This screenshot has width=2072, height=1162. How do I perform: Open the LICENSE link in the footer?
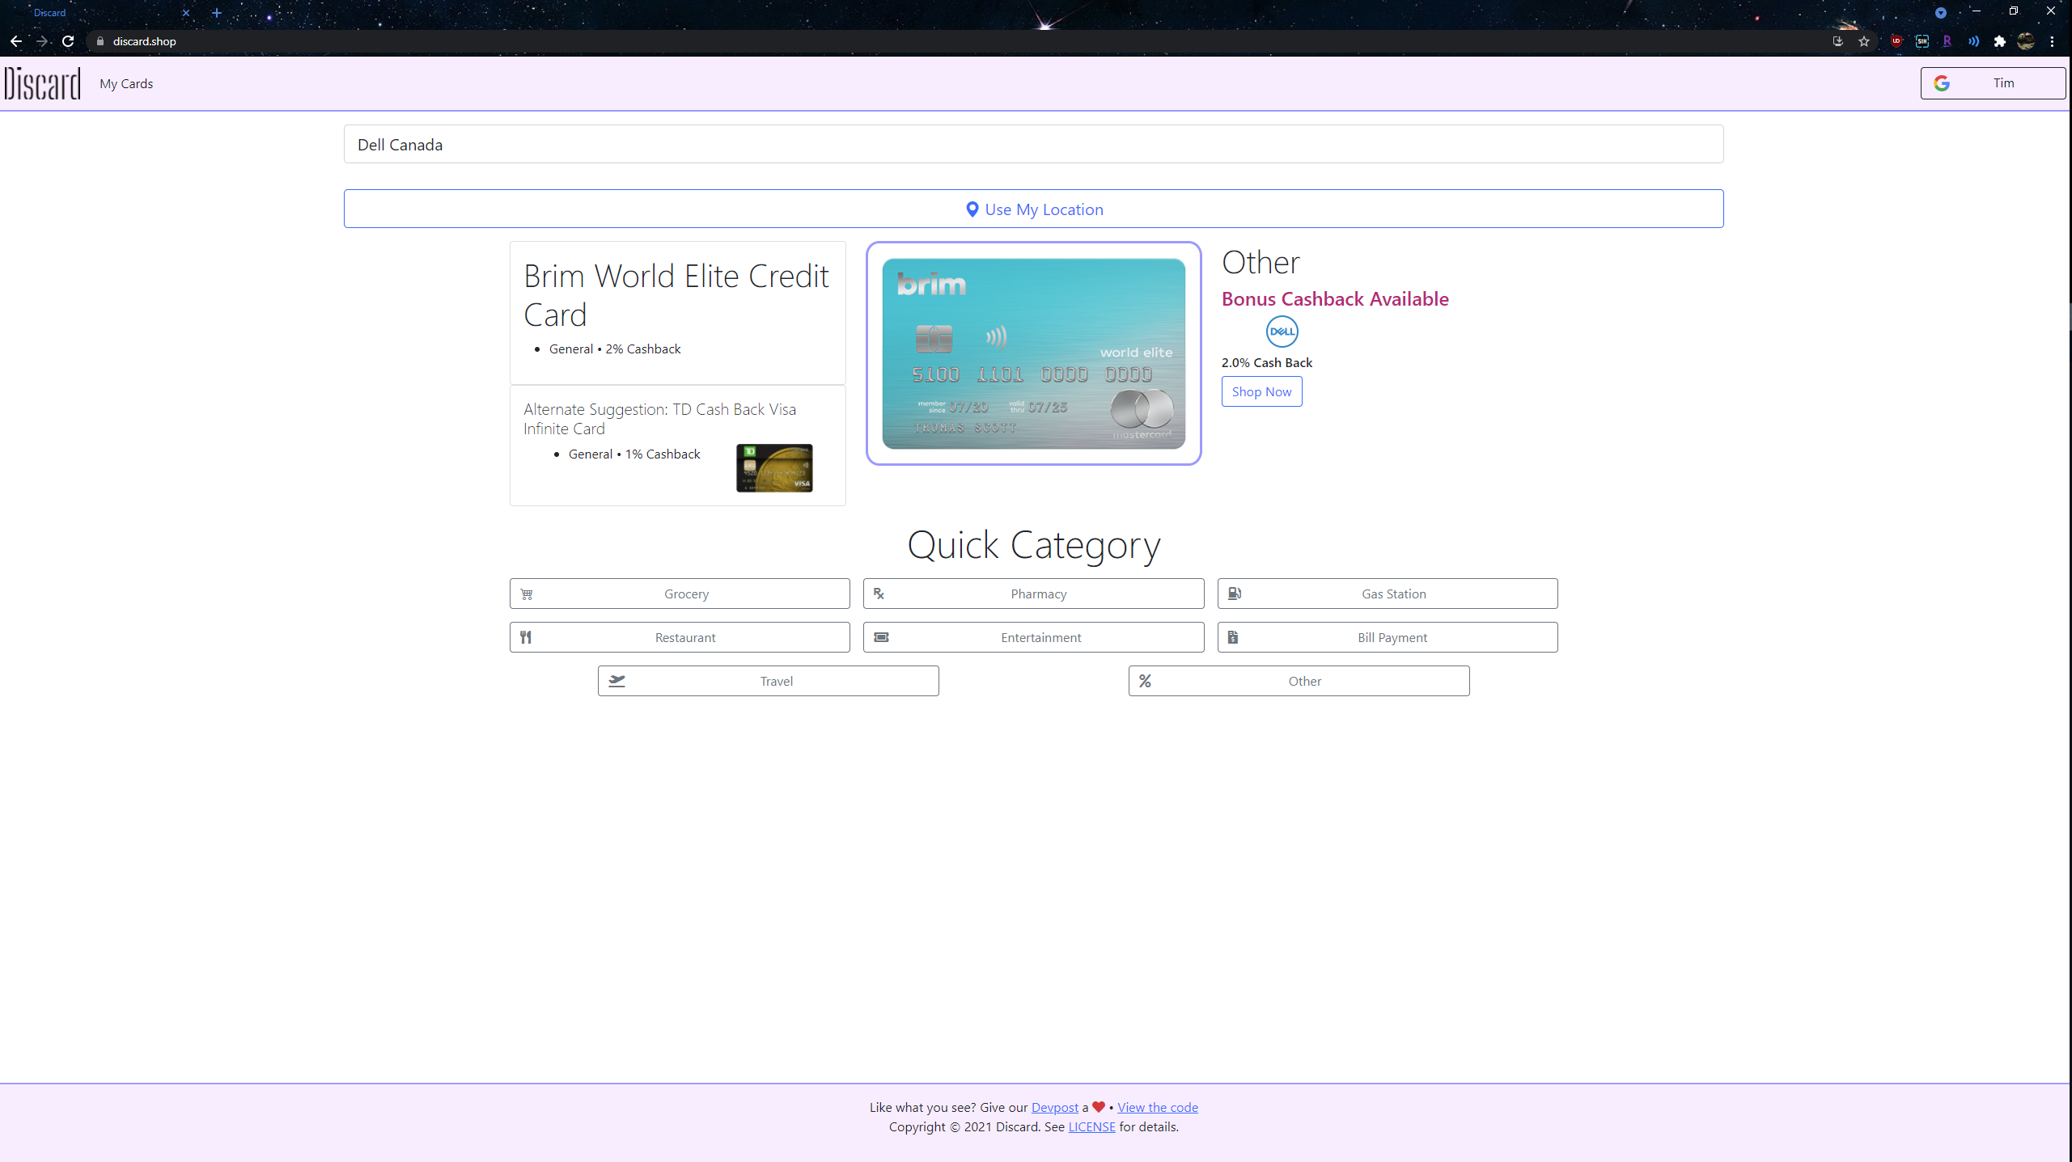(1091, 1126)
